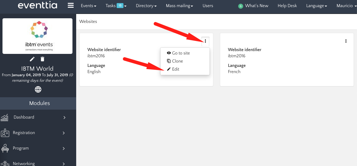This screenshot has width=357, height=166.
Task: Click the ibtm events logo thumbnail
Action: [x=38, y=36]
